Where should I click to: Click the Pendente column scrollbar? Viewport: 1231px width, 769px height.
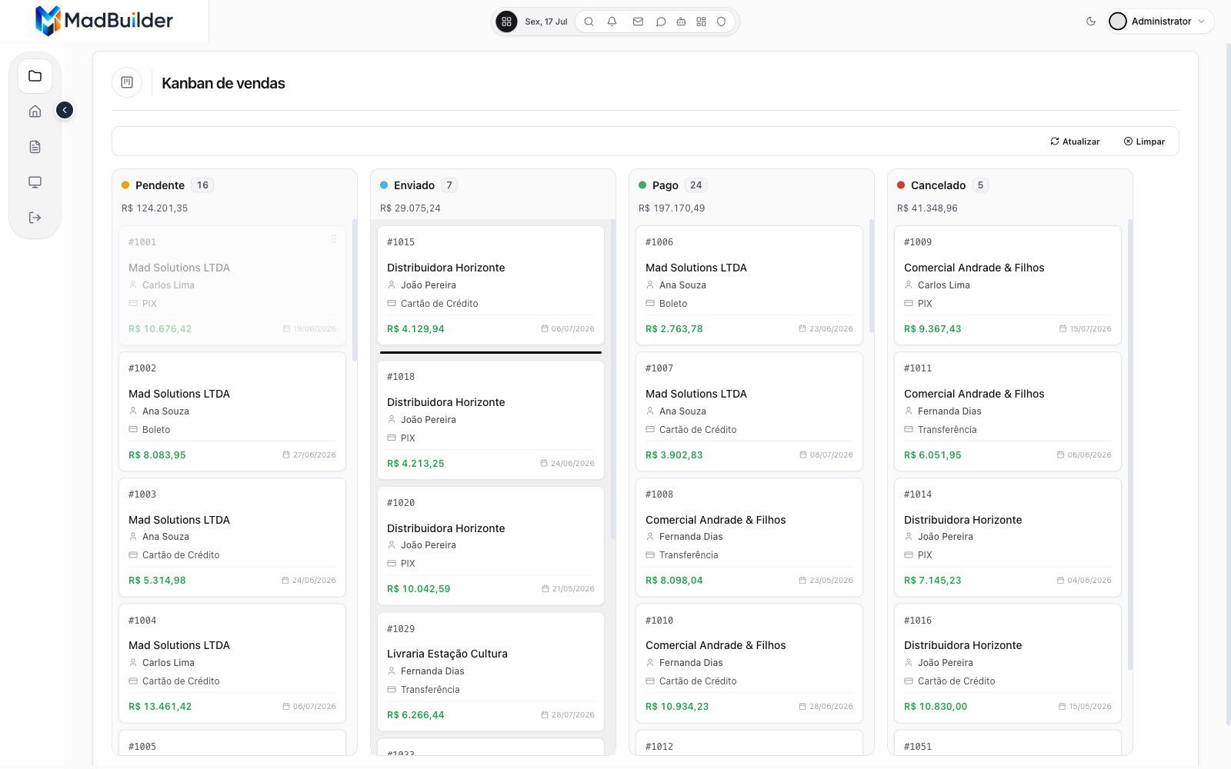(355, 290)
